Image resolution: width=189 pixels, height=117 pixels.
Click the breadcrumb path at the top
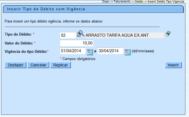(144, 2)
